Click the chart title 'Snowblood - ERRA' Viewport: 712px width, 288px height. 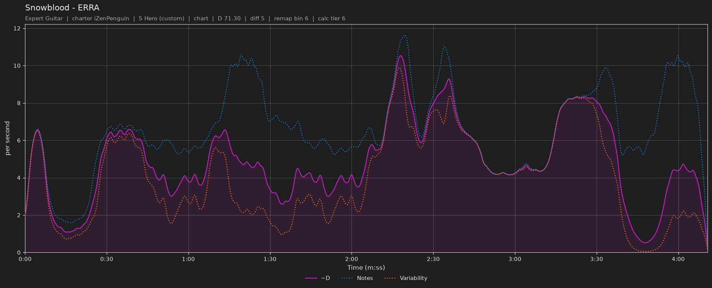[x=62, y=8]
